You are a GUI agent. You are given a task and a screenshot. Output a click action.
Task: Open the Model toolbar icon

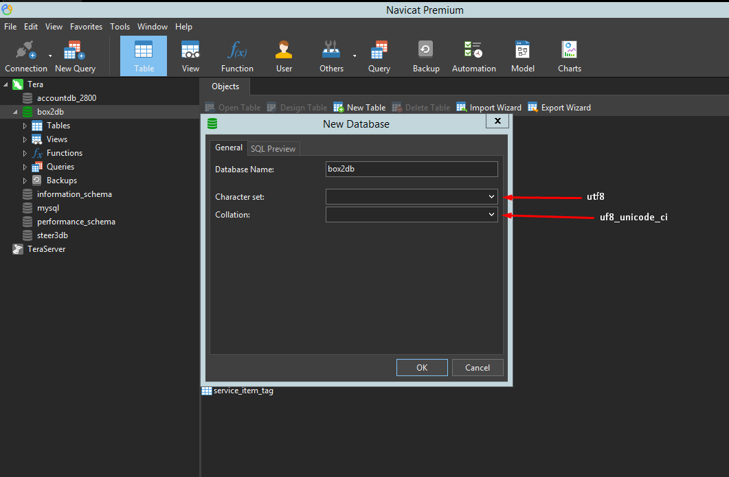coord(523,56)
